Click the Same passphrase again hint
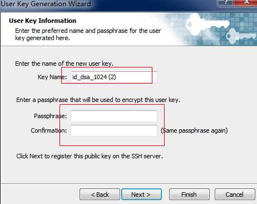 [194, 130]
